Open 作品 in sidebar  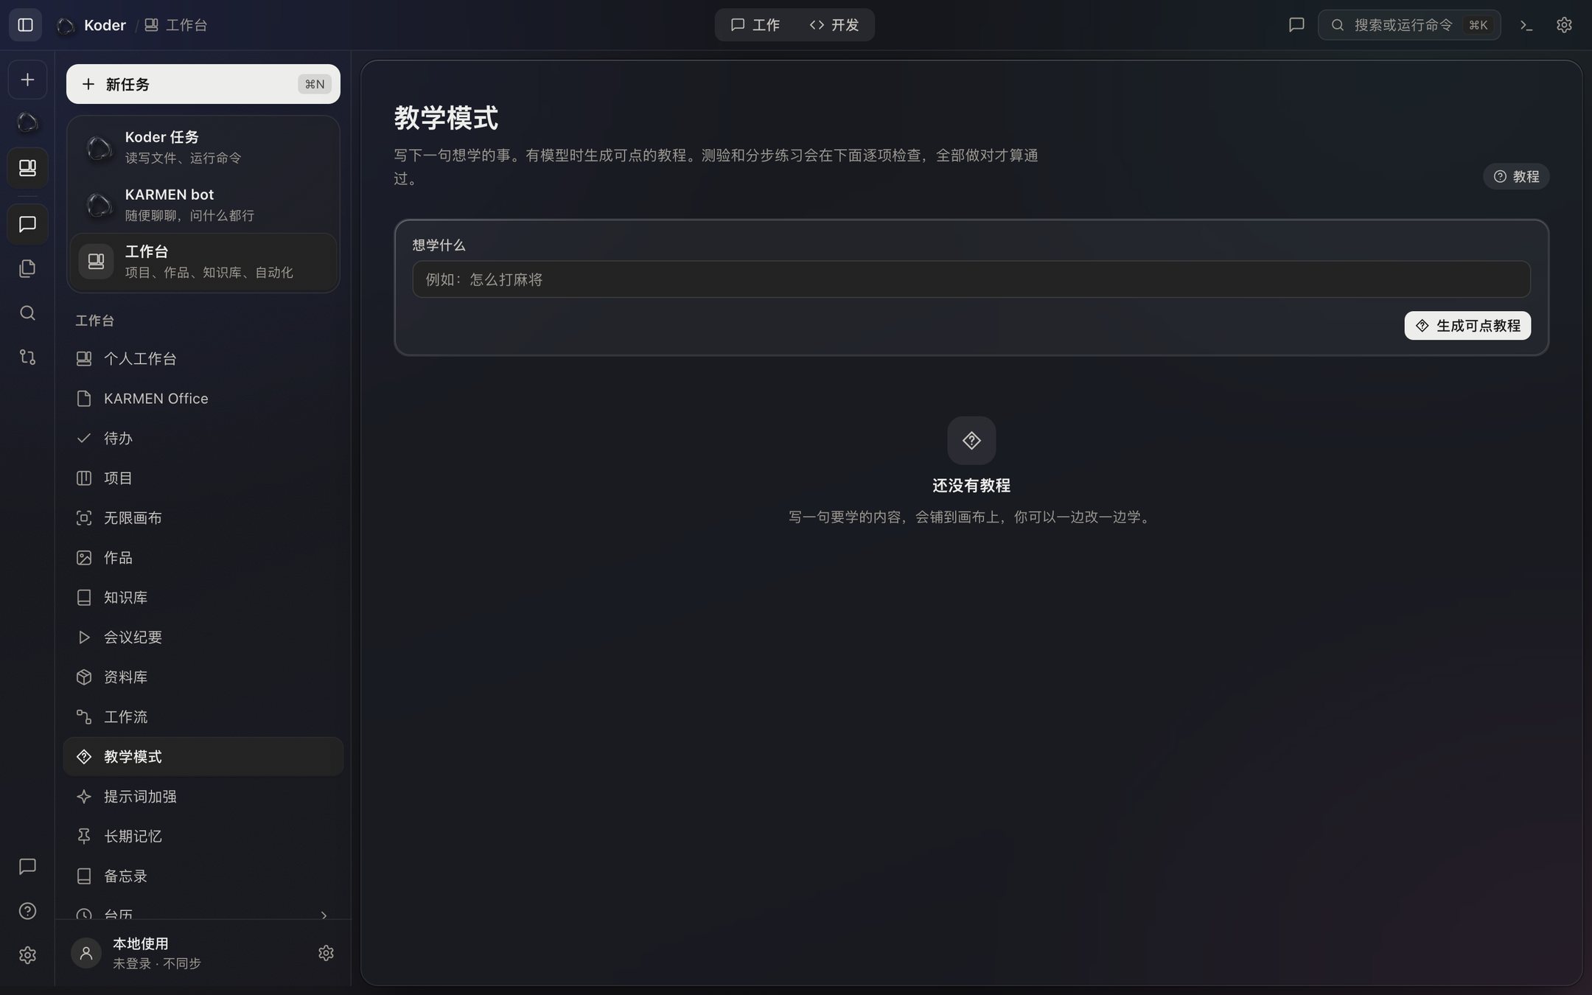(x=203, y=558)
